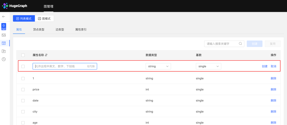
Task: Click the HugeGraph logo
Action: click(x=15, y=6)
